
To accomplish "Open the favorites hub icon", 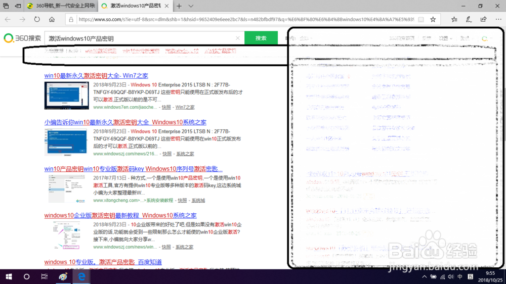I will pyautogui.click(x=454, y=19).
